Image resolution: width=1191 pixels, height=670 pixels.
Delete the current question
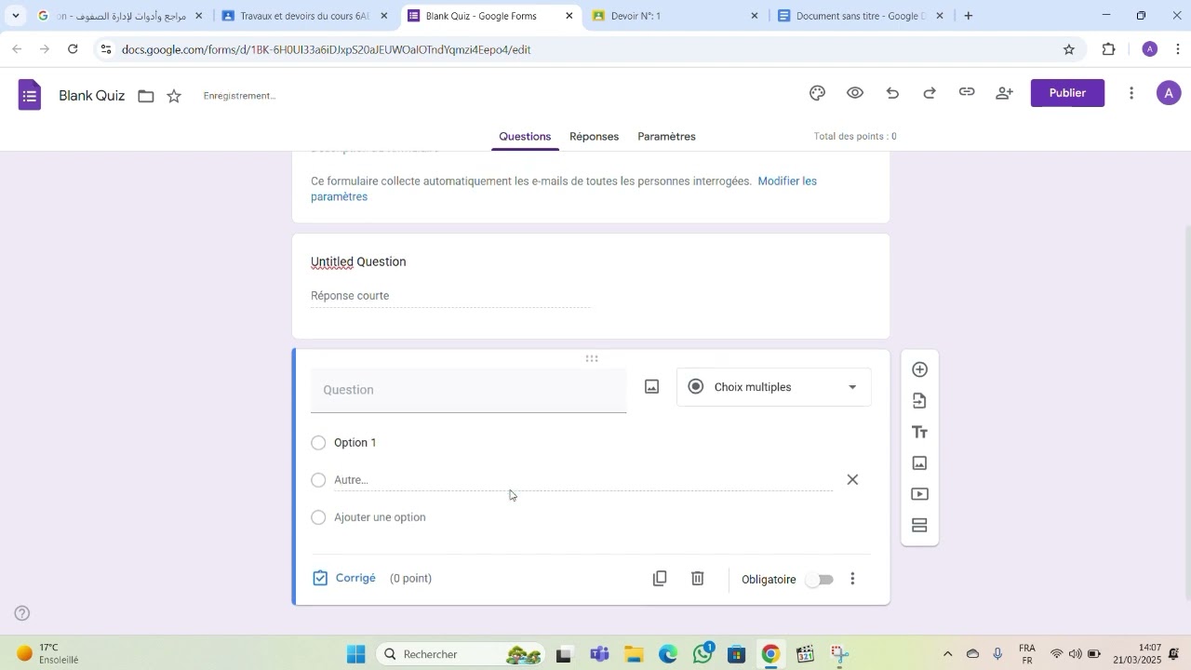click(x=698, y=579)
